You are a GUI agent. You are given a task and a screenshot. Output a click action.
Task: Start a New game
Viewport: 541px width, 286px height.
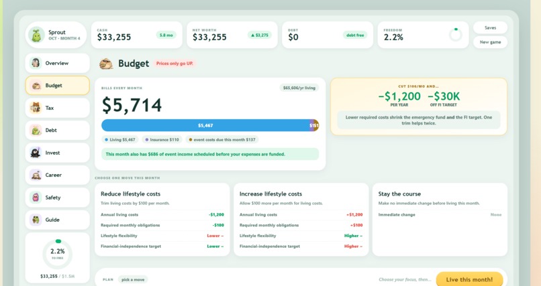coord(490,42)
